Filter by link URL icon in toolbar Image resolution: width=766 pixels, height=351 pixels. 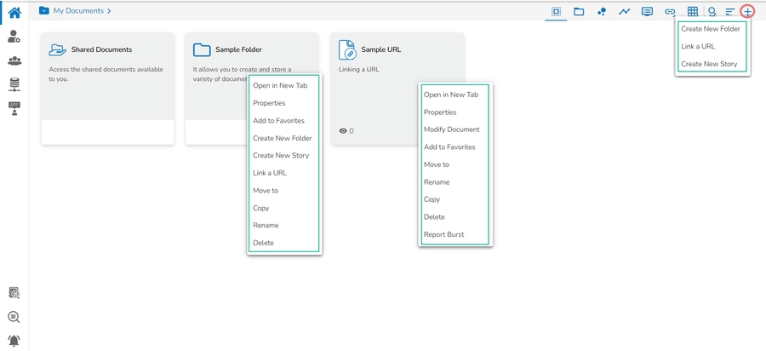670,12
